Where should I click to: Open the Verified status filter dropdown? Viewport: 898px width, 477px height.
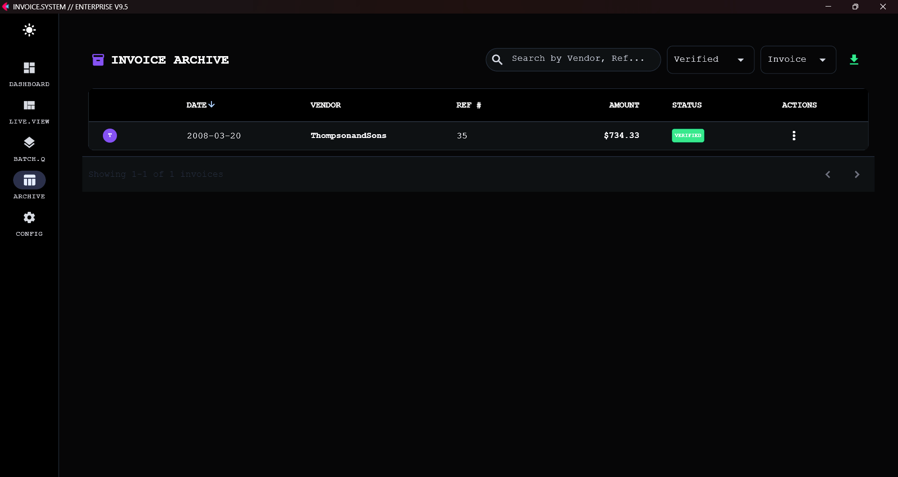710,59
